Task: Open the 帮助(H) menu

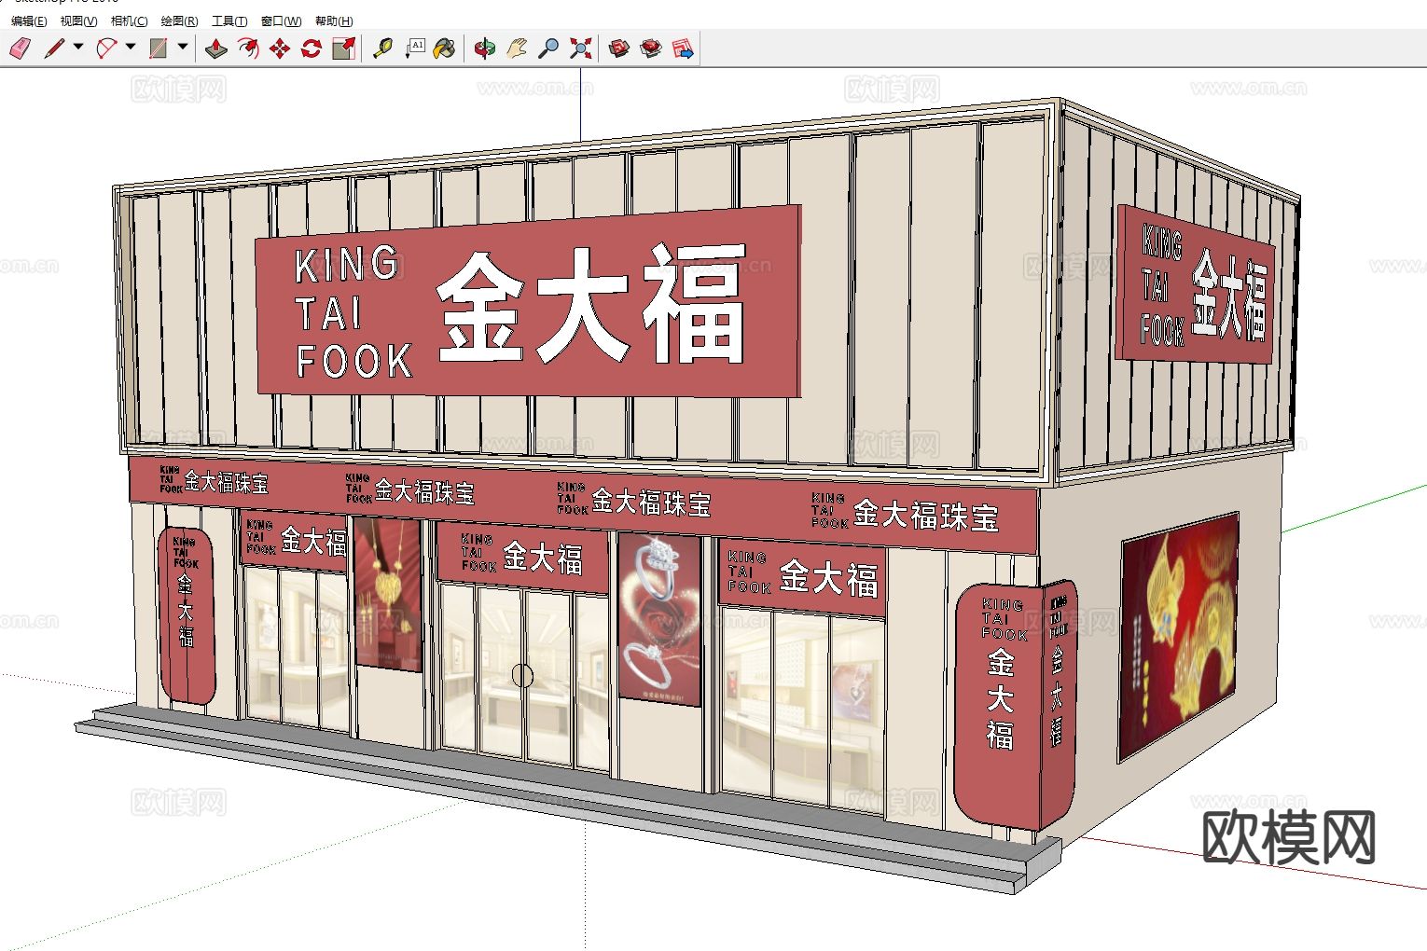Action: (x=334, y=21)
